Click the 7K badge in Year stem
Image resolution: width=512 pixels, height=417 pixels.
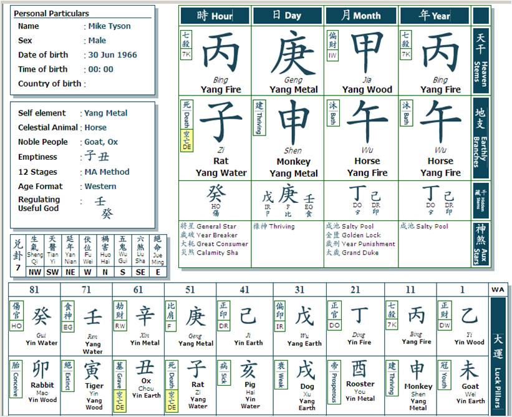point(405,54)
